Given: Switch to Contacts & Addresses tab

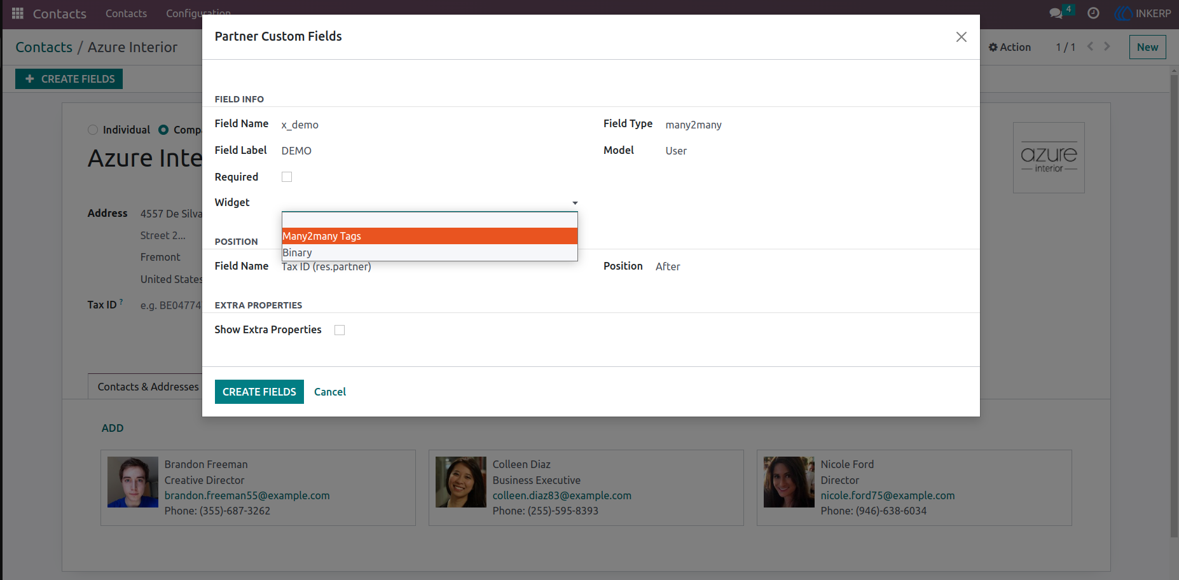Looking at the screenshot, I should tap(148, 387).
